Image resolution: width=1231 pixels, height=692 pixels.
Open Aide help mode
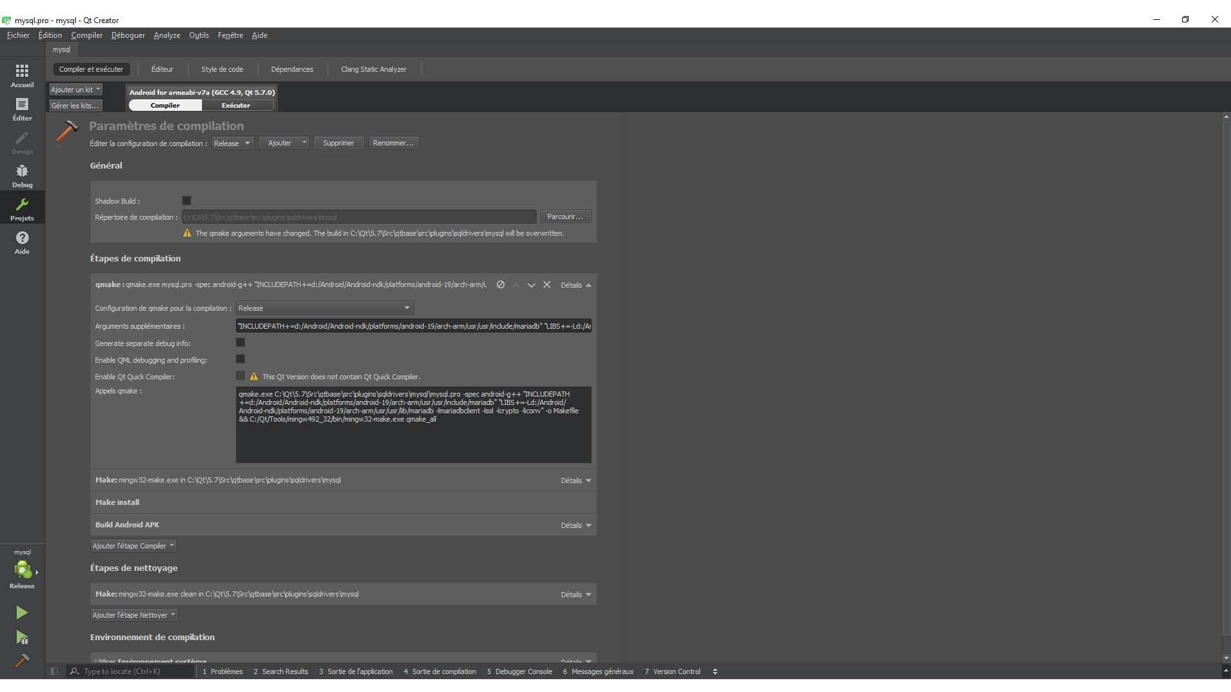(22, 242)
